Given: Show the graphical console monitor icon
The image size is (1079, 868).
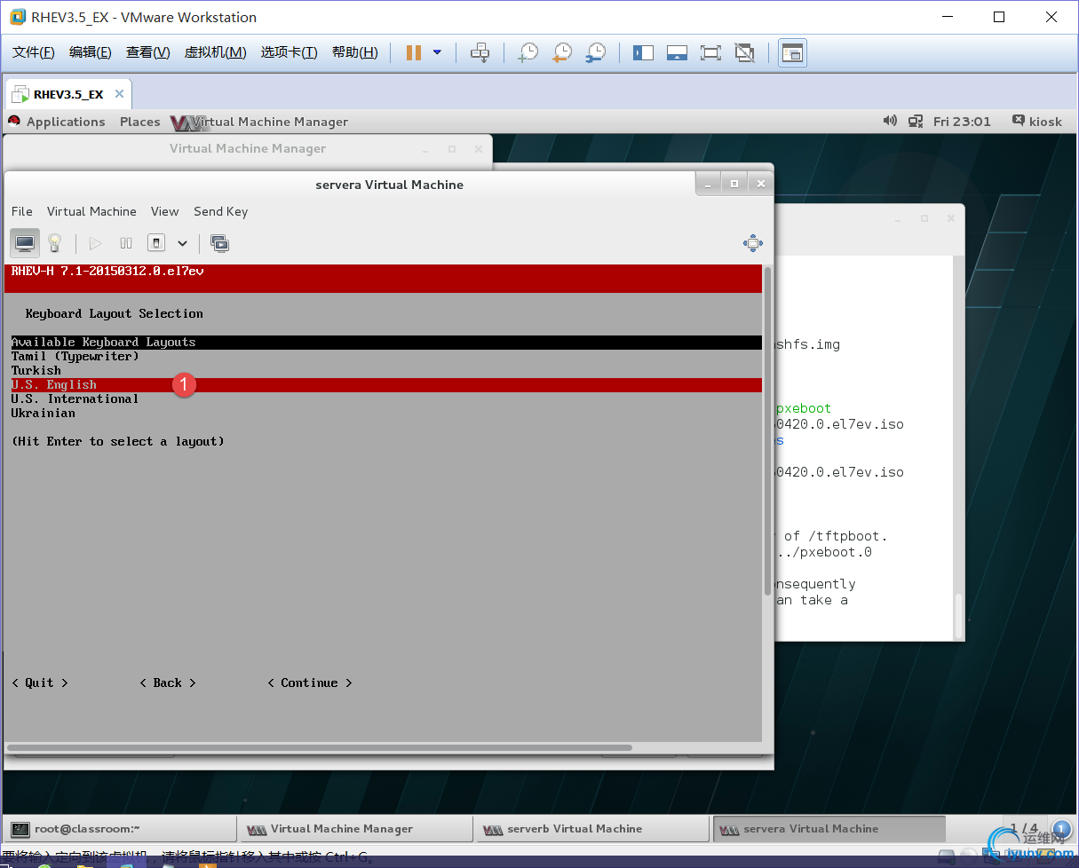Looking at the screenshot, I should pos(25,243).
